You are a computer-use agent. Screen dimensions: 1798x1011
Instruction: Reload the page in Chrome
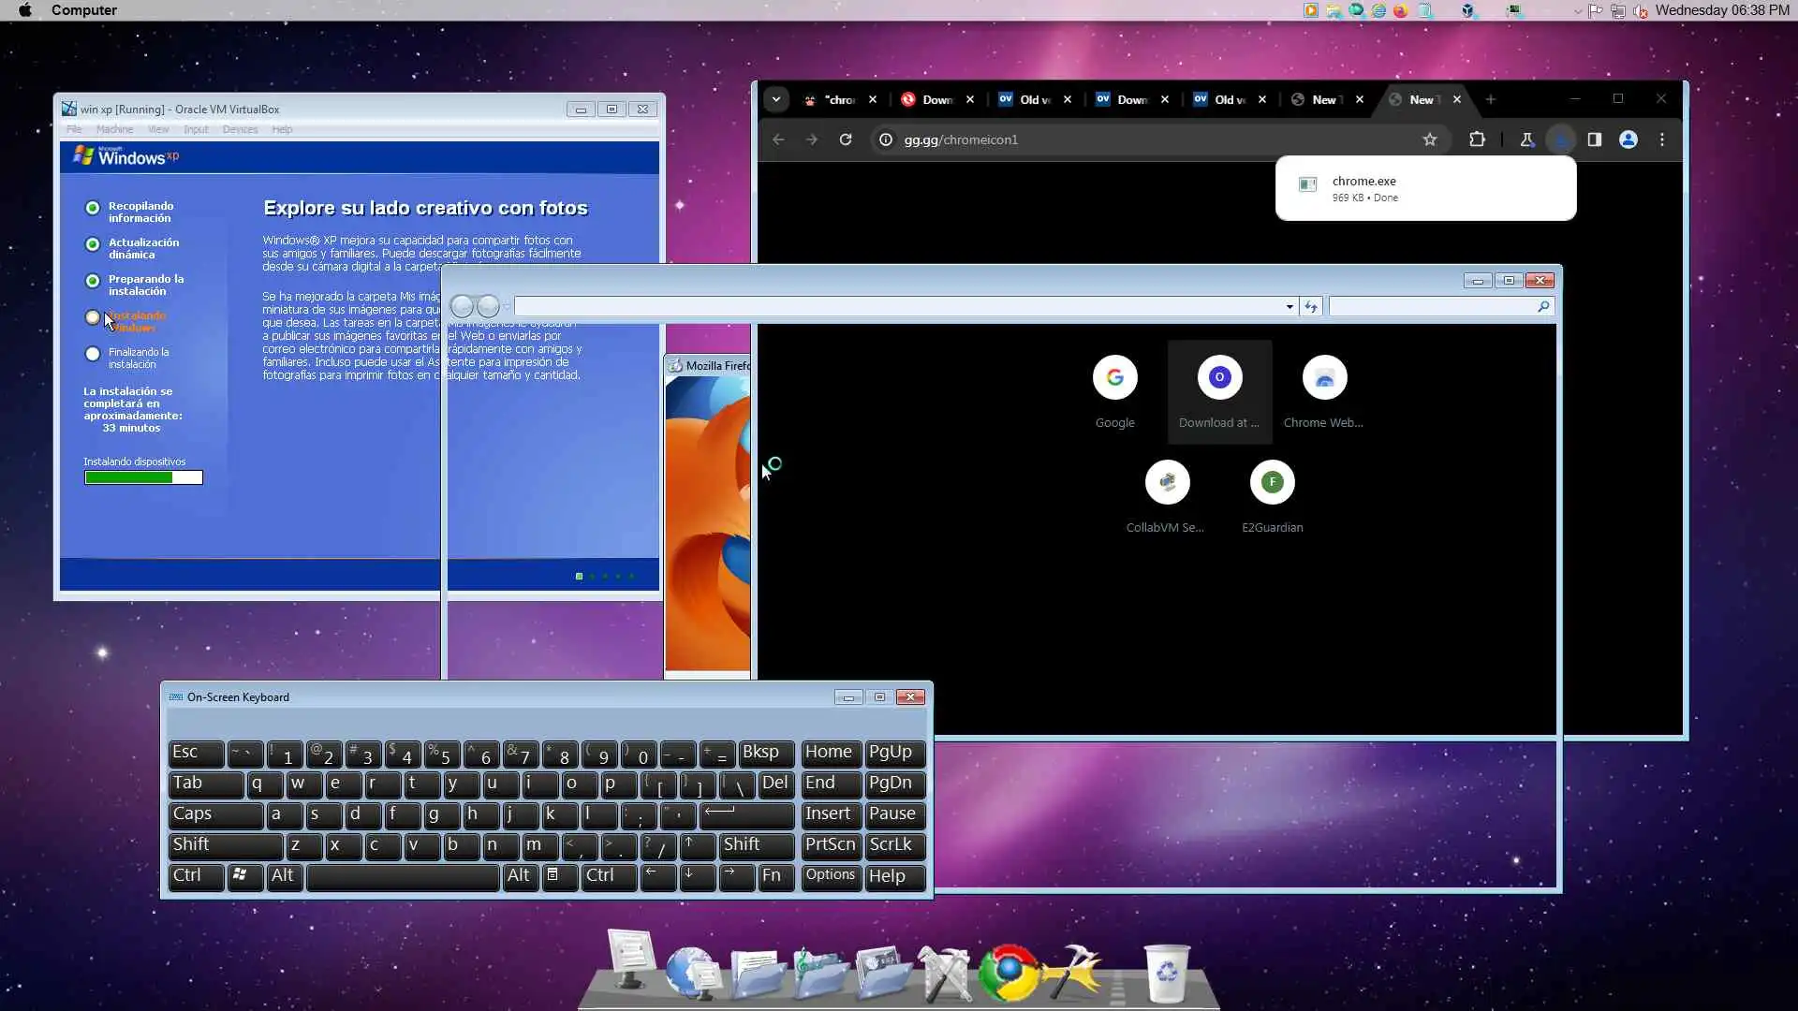(846, 139)
